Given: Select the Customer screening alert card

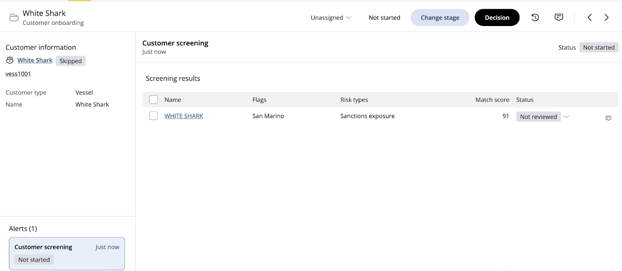Looking at the screenshot, I should click(67, 253).
